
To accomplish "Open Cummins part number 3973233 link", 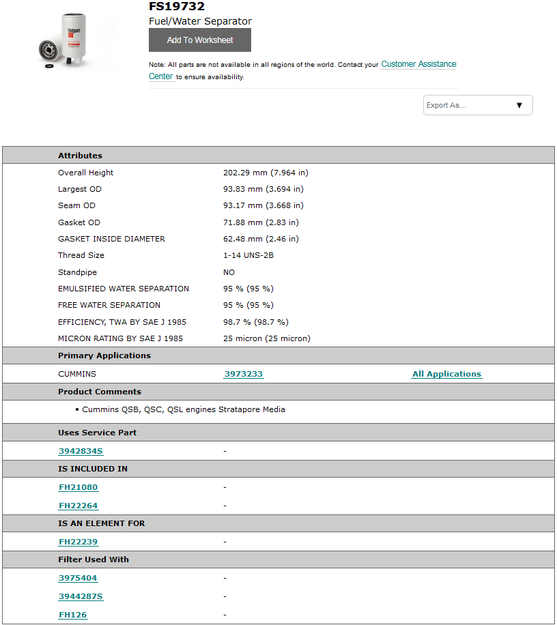I will (244, 374).
